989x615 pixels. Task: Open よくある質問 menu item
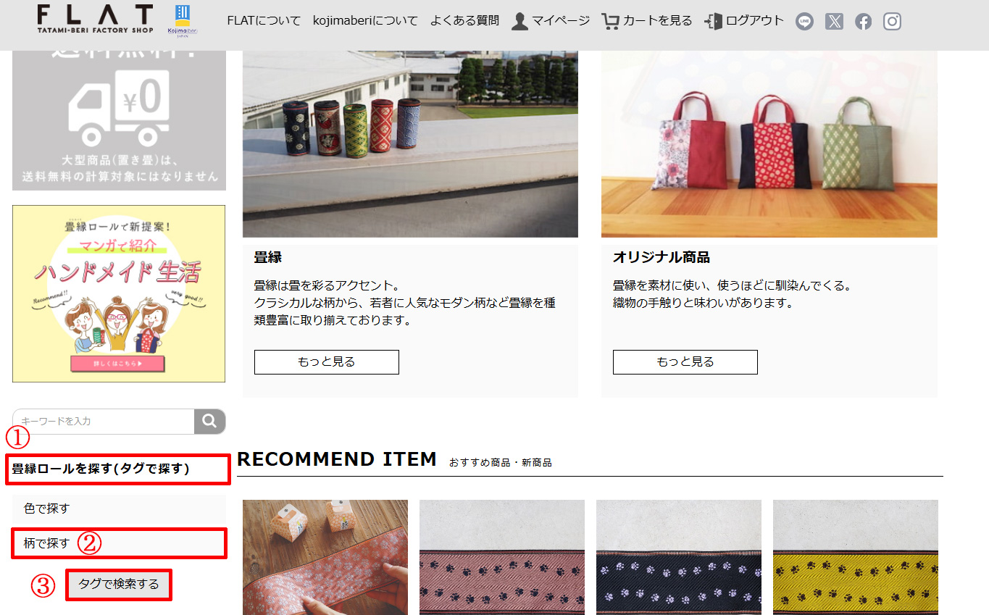pyautogui.click(x=464, y=21)
